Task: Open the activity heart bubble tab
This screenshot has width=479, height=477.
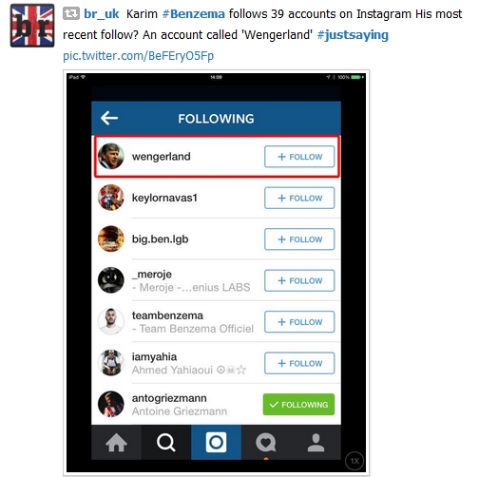Action: pyautogui.click(x=266, y=442)
